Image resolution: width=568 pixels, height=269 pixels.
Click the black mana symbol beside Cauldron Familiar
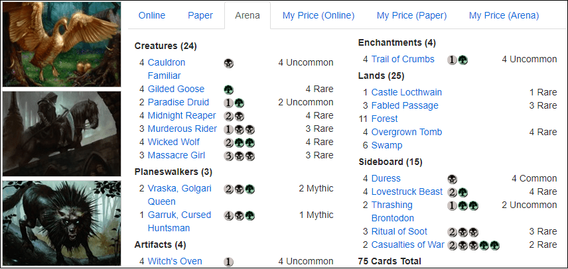click(x=229, y=63)
